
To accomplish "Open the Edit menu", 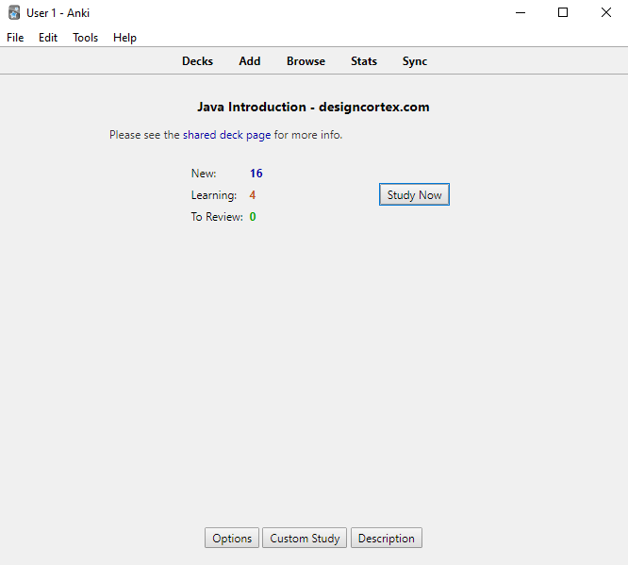I will coord(48,38).
